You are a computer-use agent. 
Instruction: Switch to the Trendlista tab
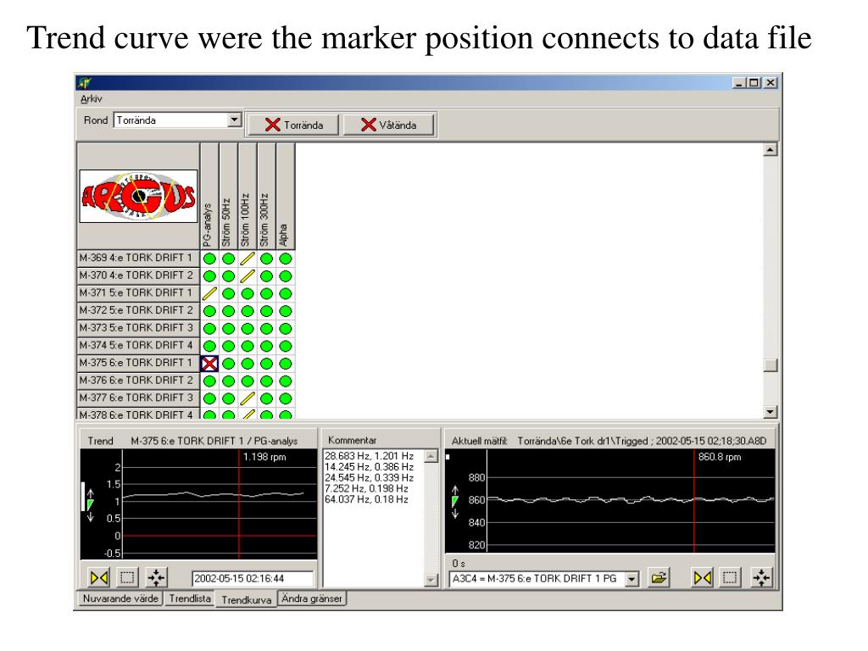[190, 598]
